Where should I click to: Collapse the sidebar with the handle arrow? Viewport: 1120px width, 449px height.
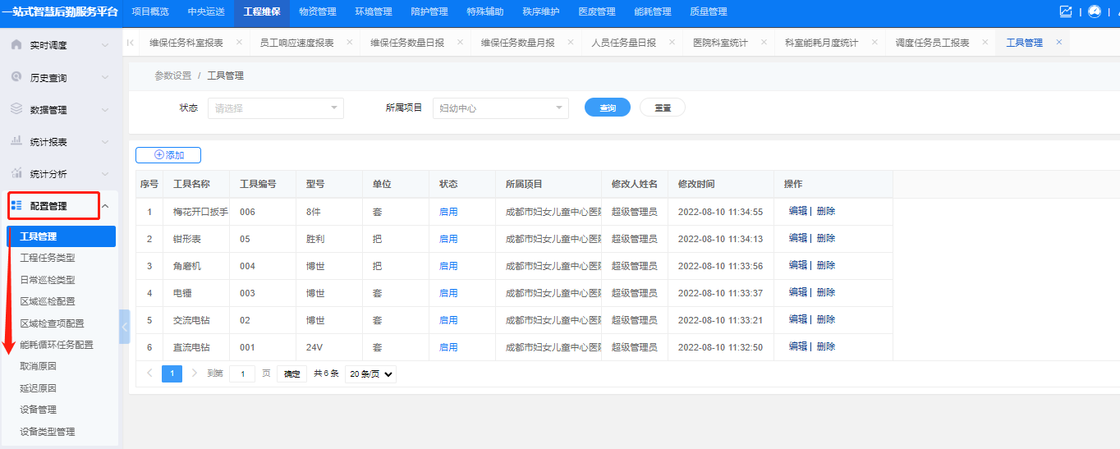coord(125,327)
